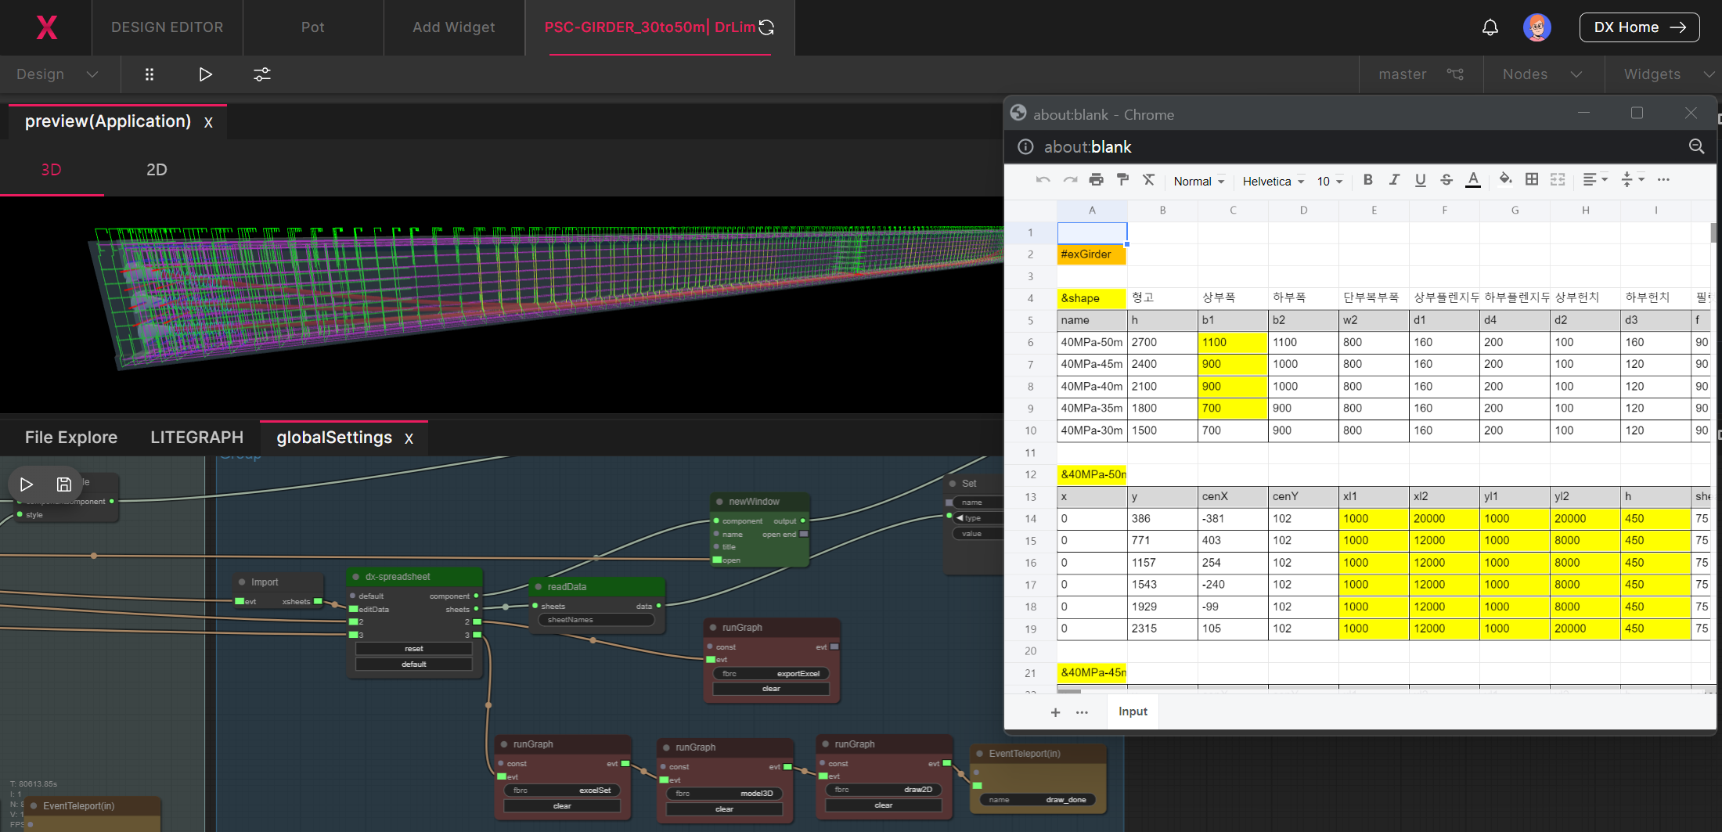
Task: Click the DX Home button
Action: [1639, 27]
